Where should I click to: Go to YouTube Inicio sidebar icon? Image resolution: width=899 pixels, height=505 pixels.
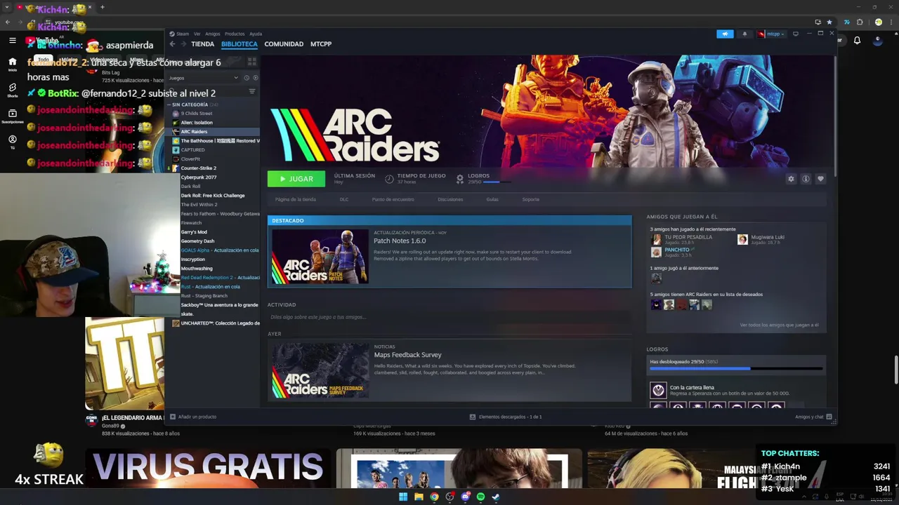pyautogui.click(x=12, y=65)
